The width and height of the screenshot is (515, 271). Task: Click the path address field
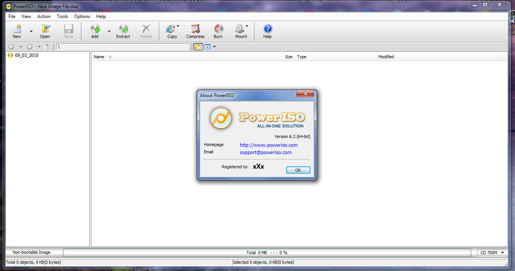point(123,47)
